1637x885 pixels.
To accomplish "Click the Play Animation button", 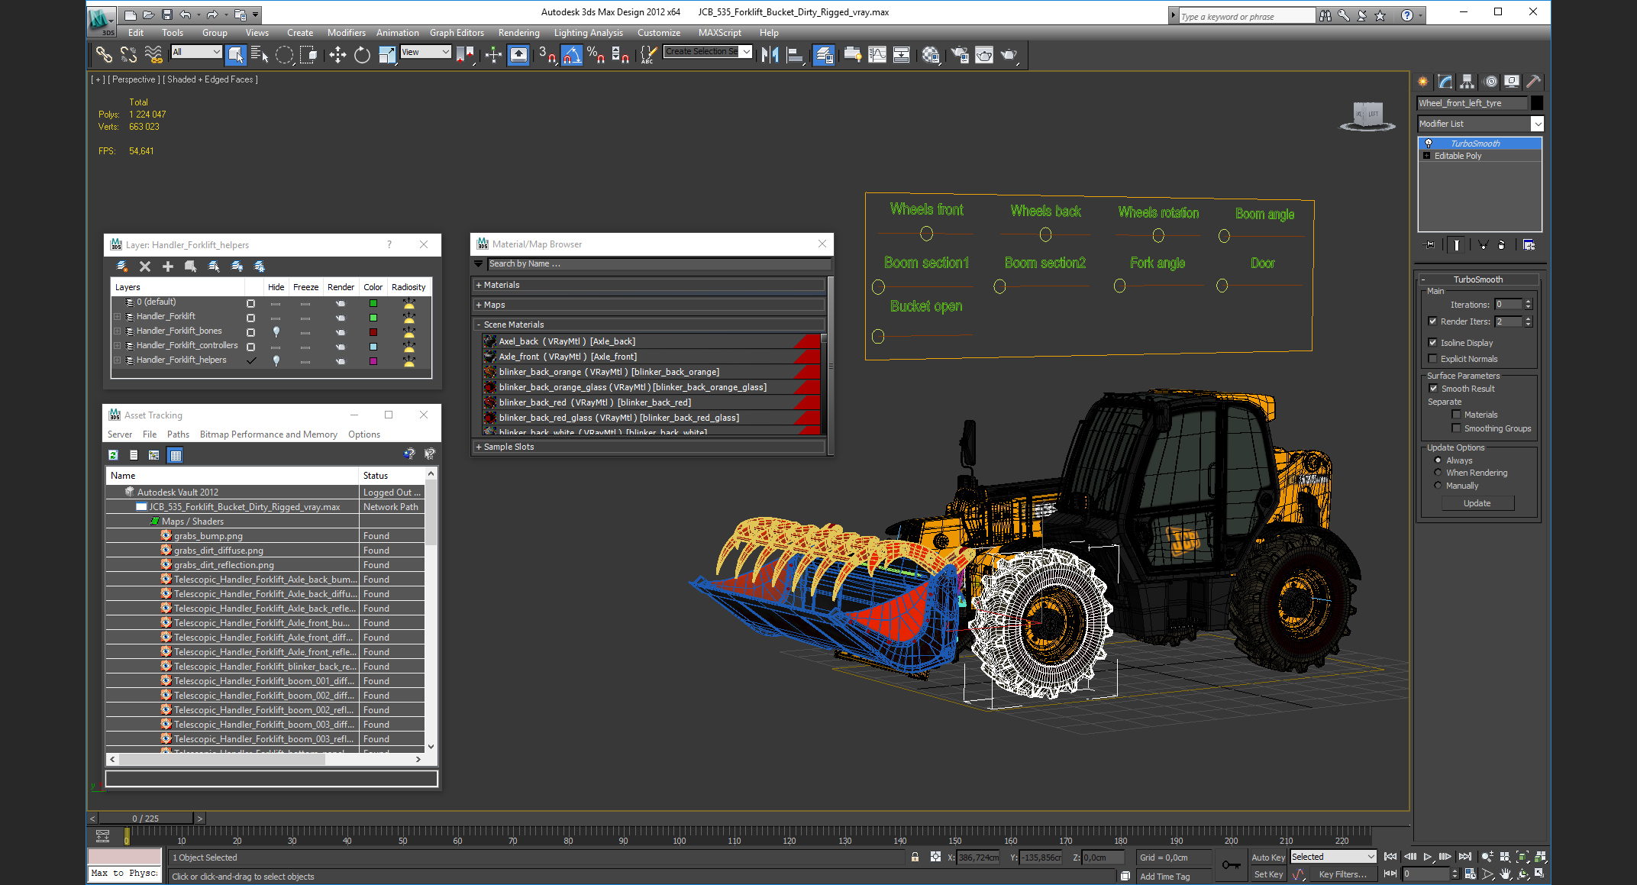I will click(1427, 857).
